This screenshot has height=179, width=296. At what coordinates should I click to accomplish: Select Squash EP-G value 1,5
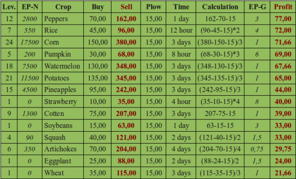257,138
